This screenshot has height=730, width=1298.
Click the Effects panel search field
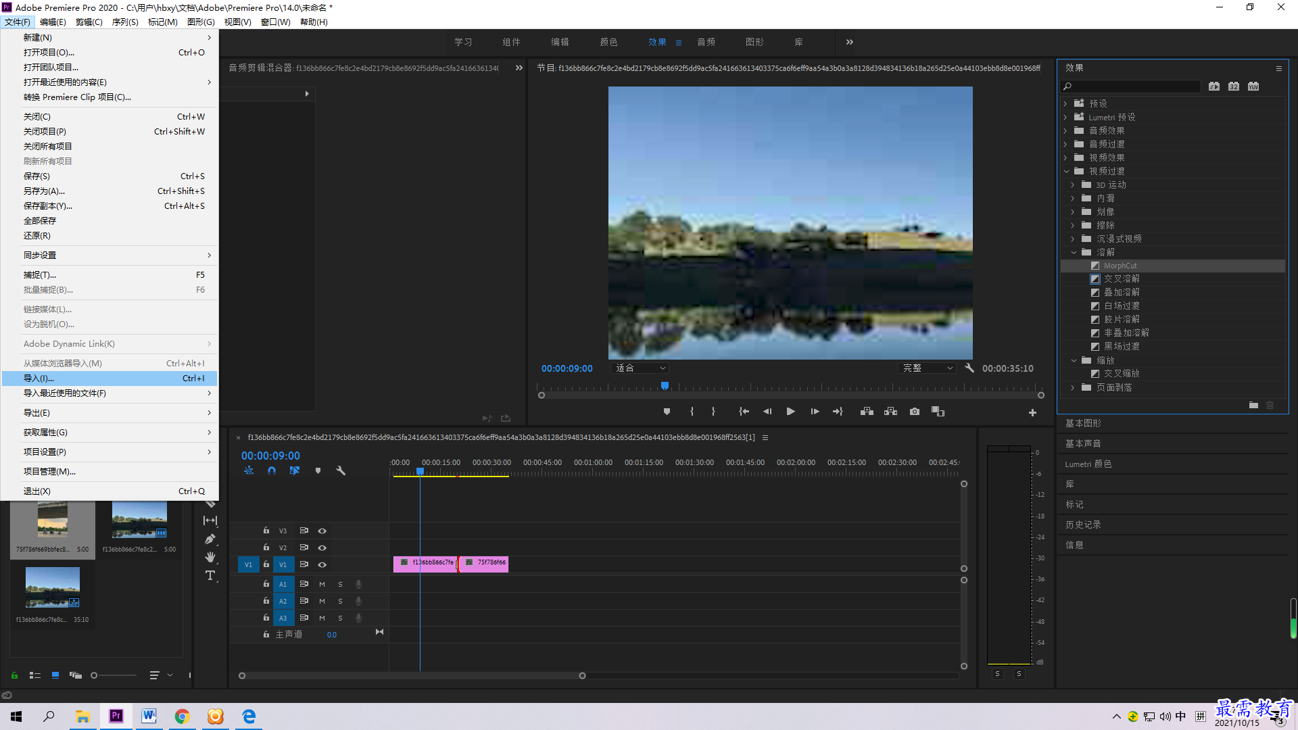tap(1130, 87)
